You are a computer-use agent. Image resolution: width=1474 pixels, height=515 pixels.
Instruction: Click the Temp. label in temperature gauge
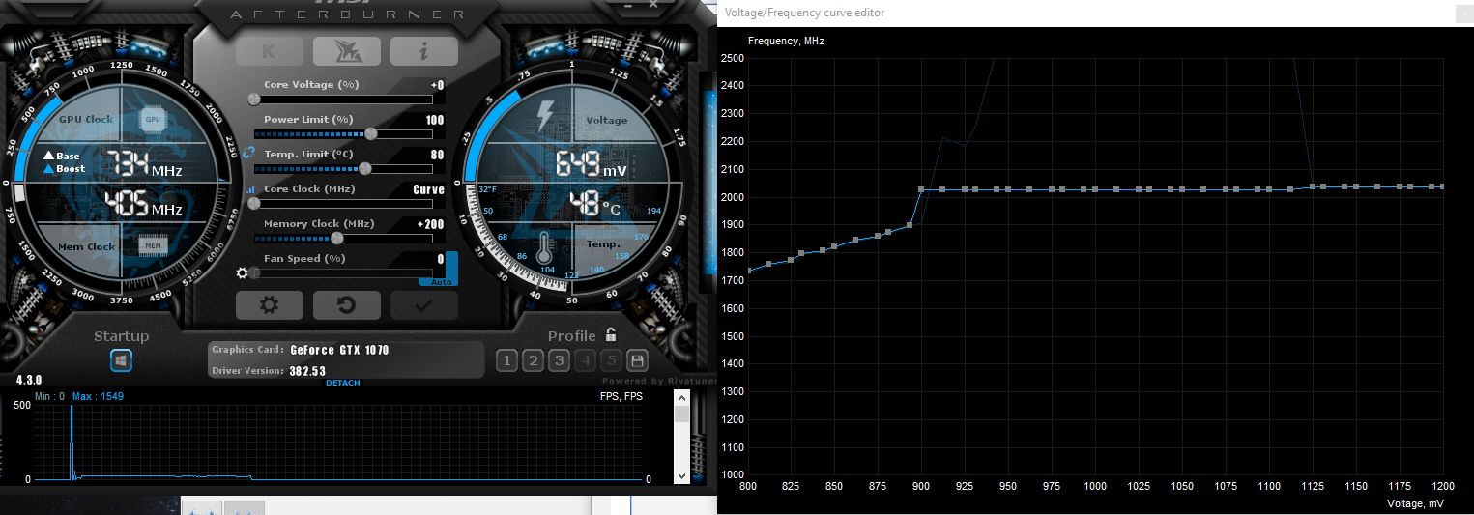coord(603,244)
